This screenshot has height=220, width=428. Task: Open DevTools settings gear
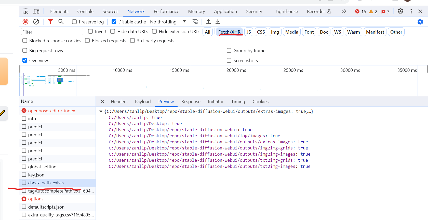[400, 11]
